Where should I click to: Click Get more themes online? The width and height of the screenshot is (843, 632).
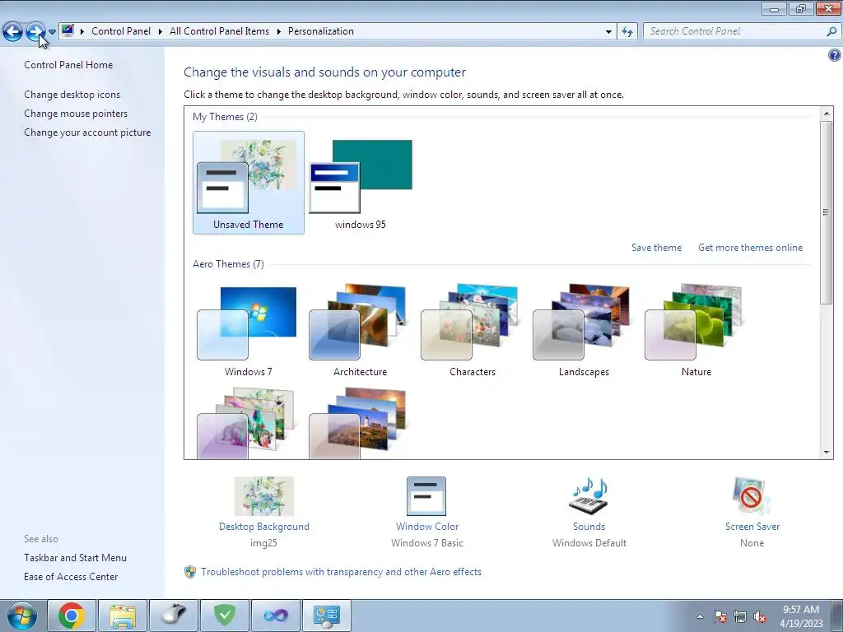coord(751,248)
